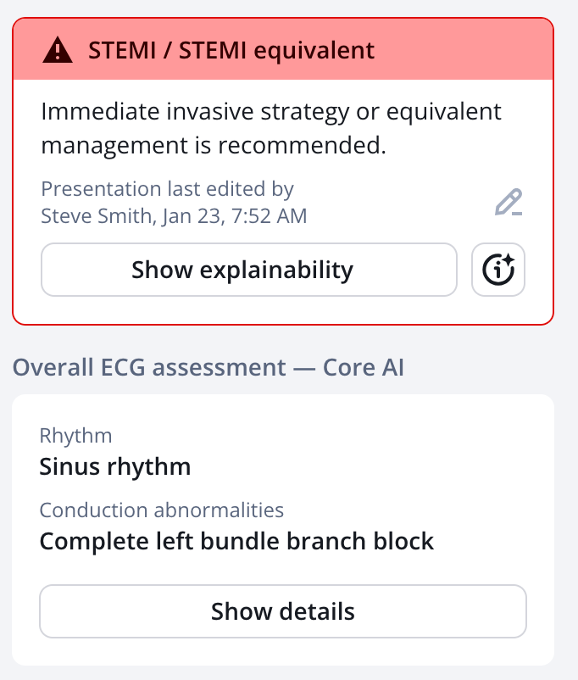
Task: Show explainability for the STEMI alert
Action: pyautogui.click(x=249, y=270)
